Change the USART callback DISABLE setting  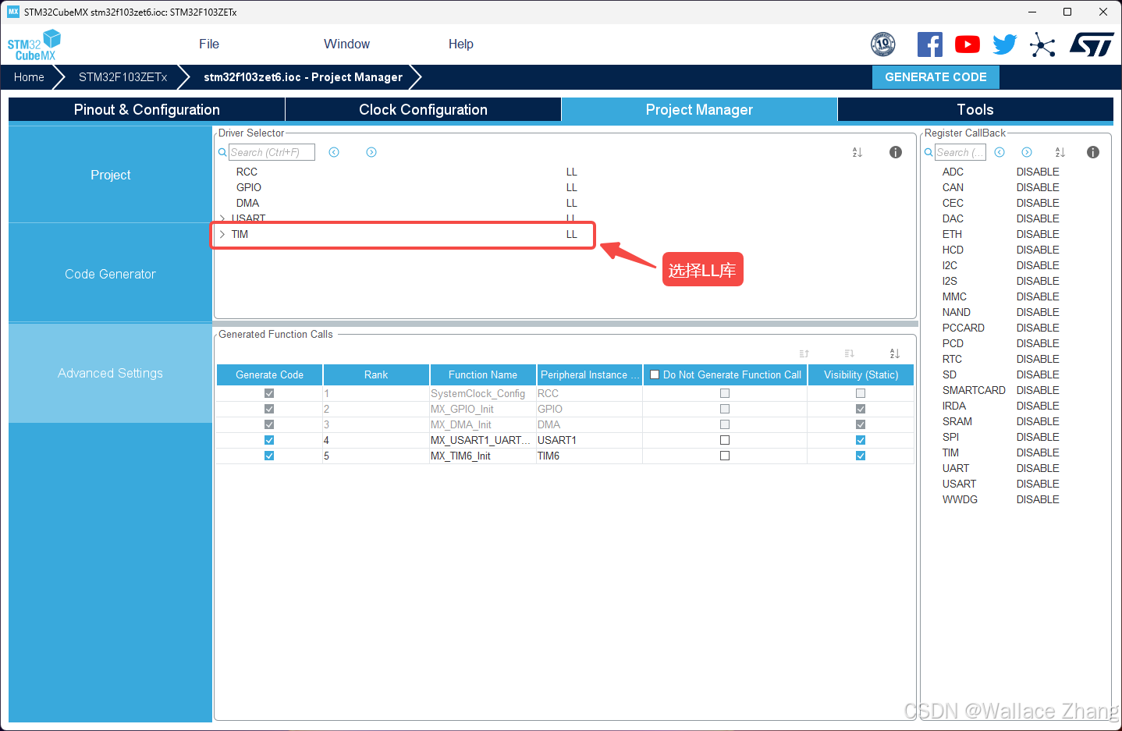(x=1038, y=484)
